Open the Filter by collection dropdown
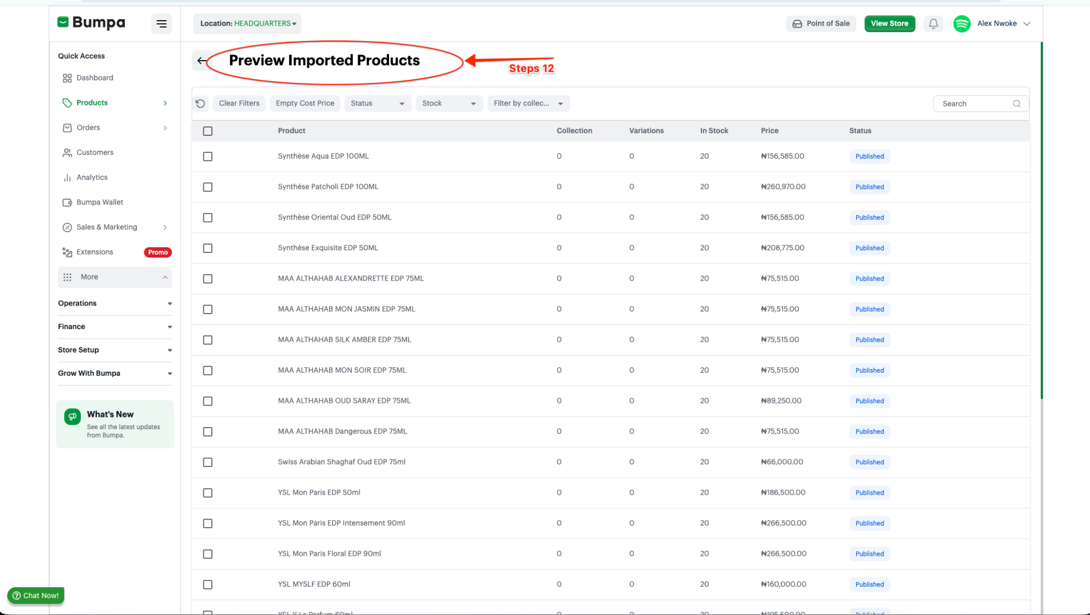 click(528, 103)
